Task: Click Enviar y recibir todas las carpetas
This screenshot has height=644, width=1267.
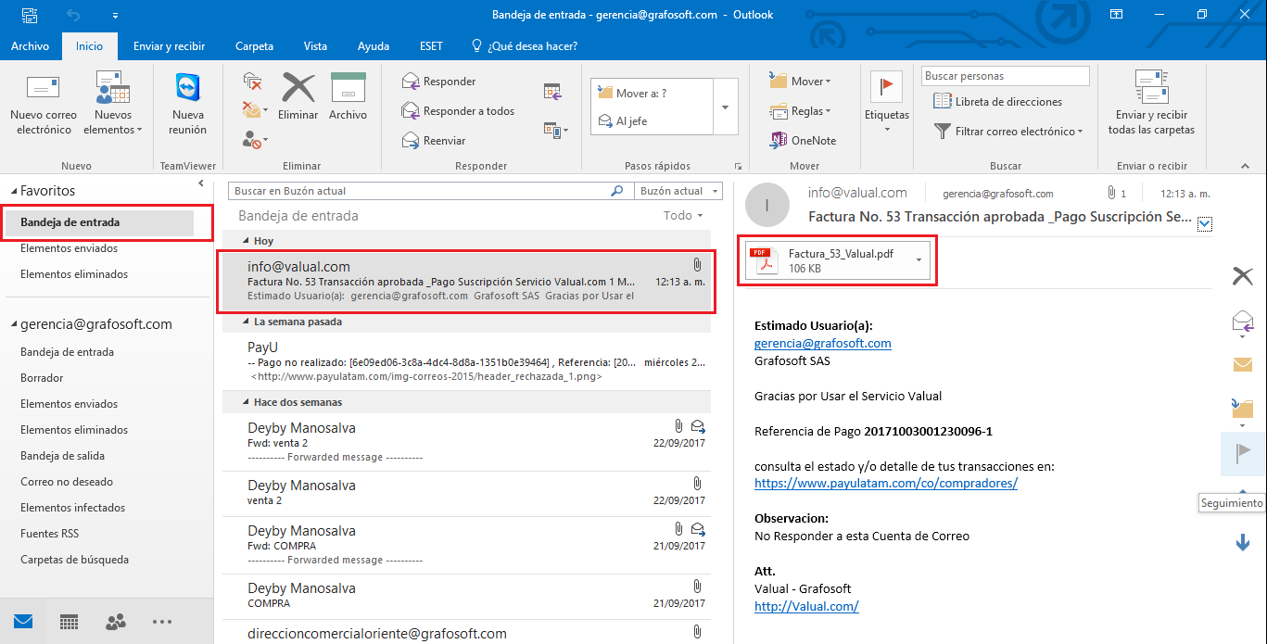Action: [x=1151, y=88]
